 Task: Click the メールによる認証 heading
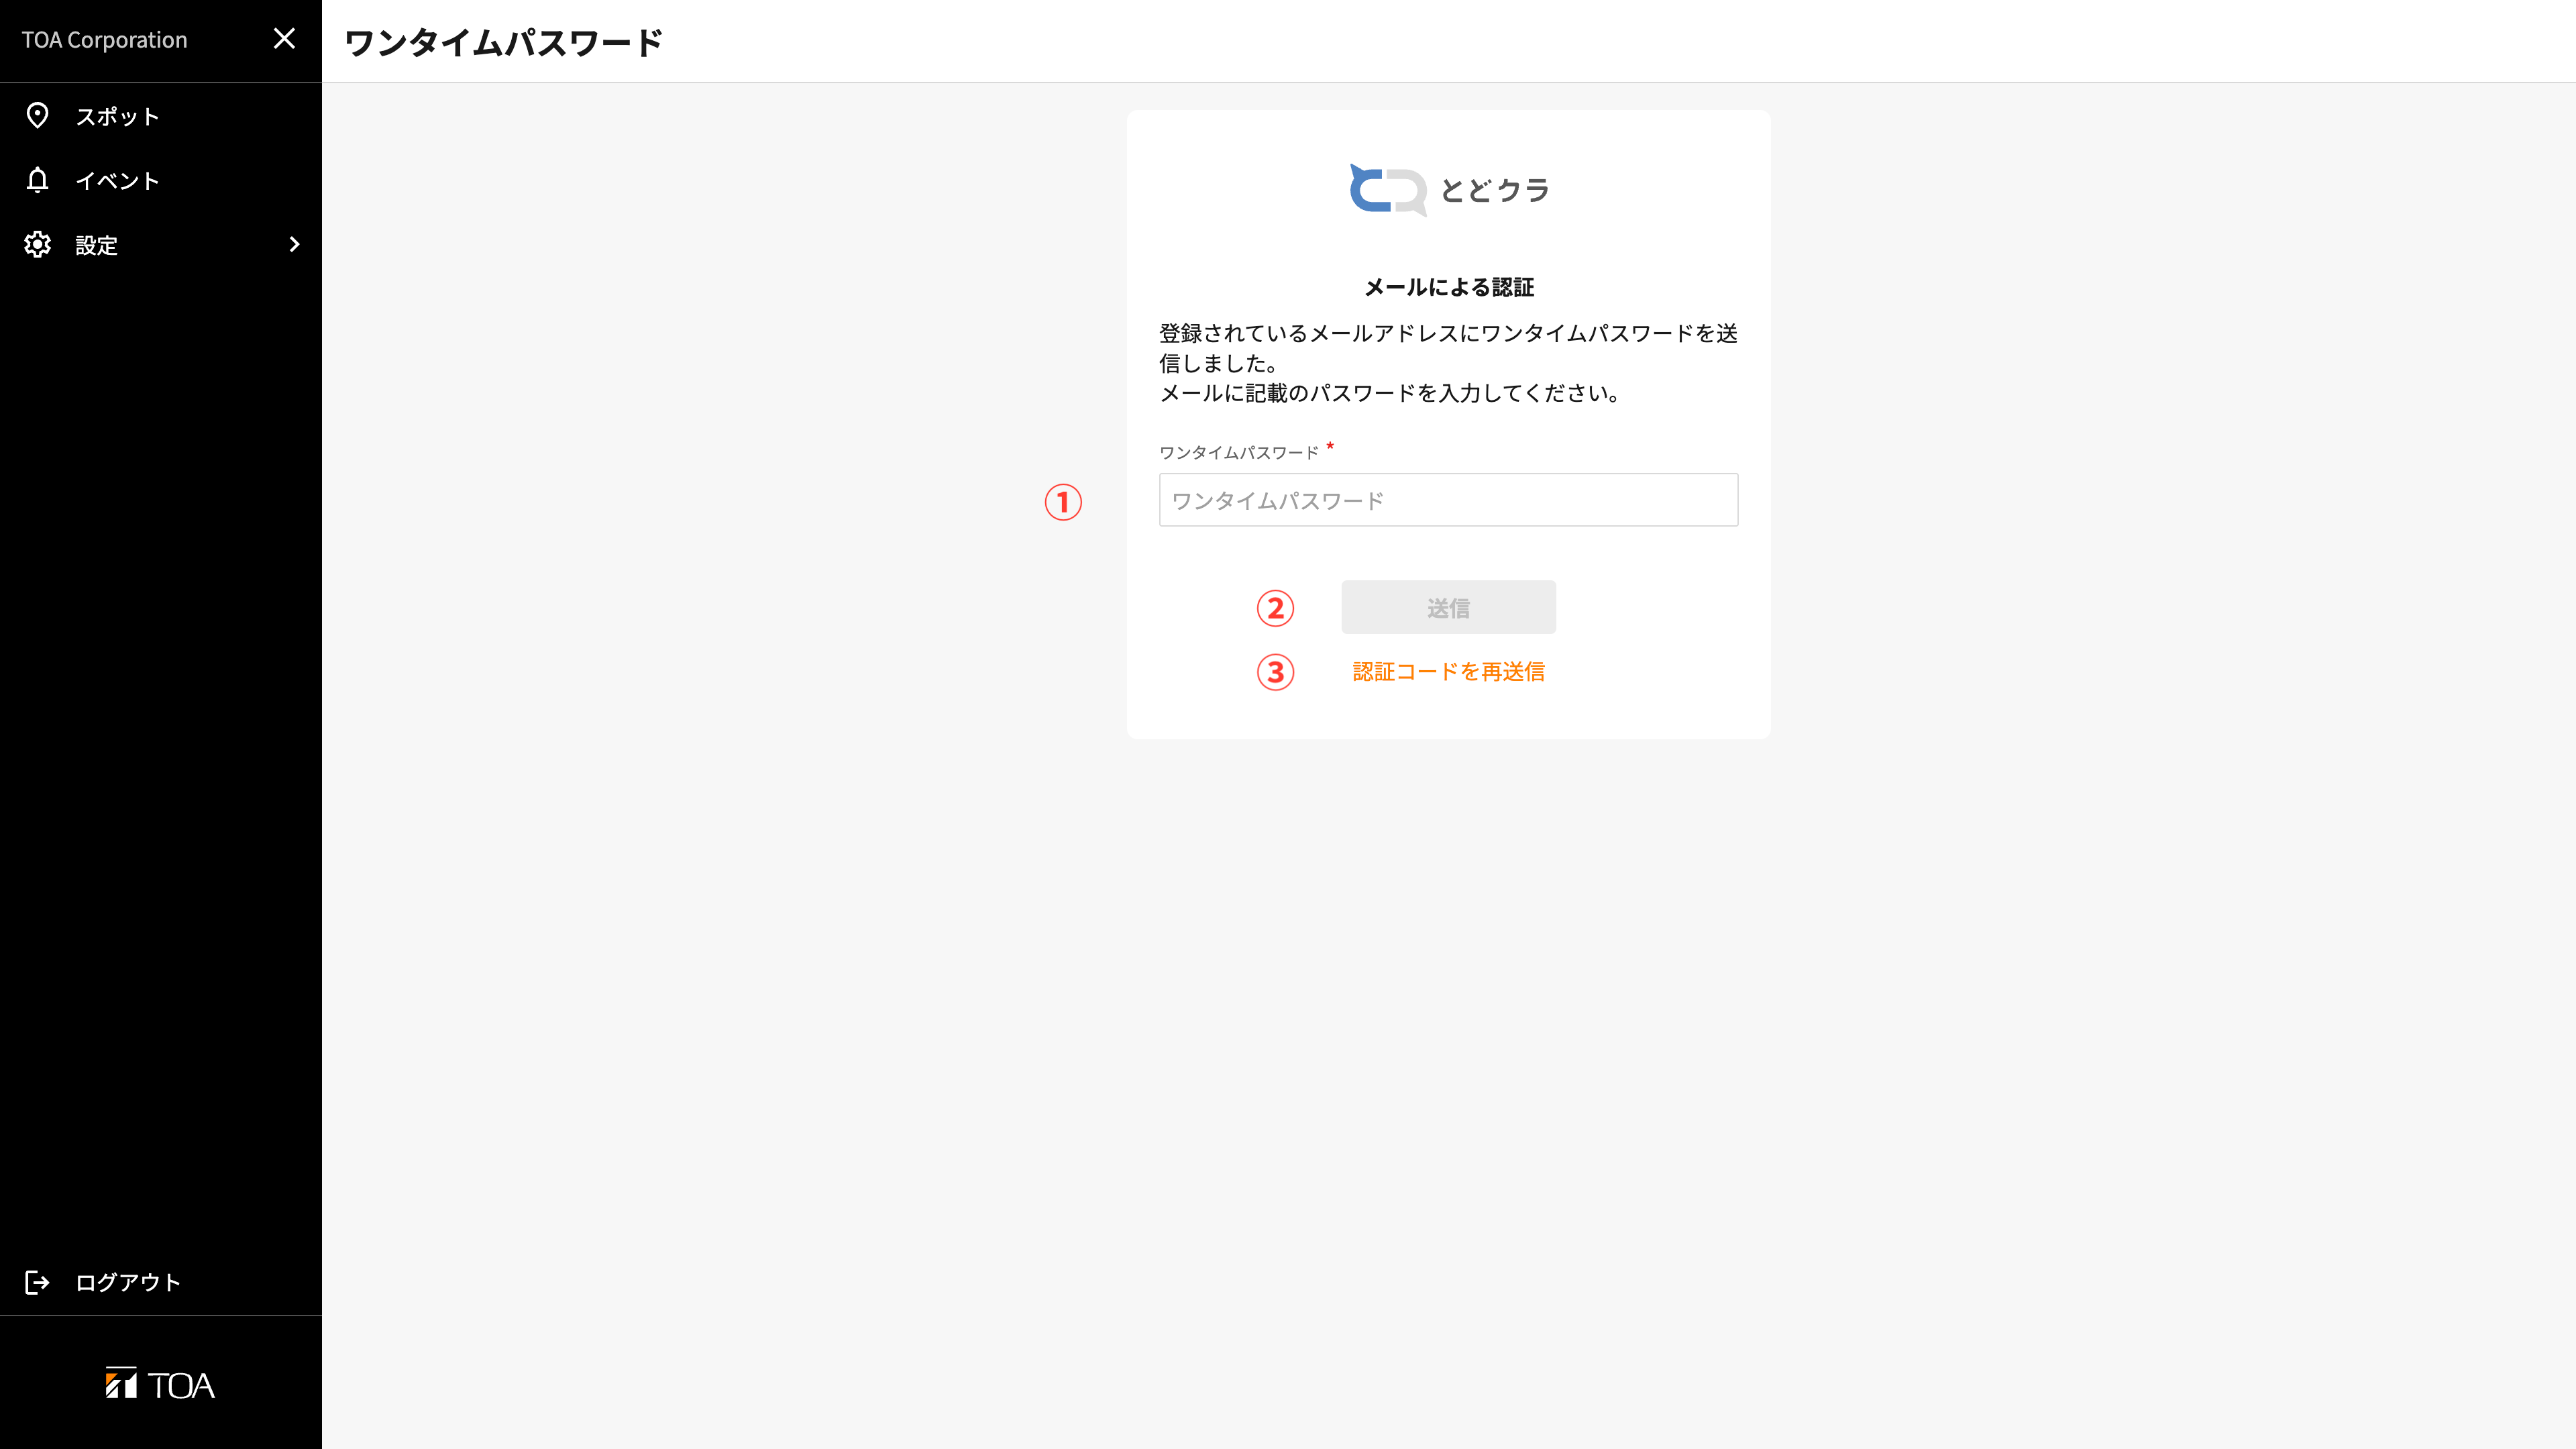tap(1448, 288)
